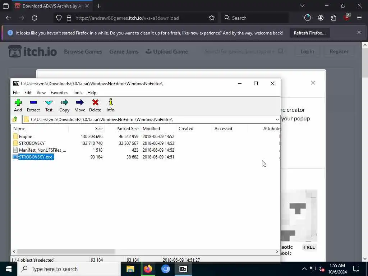Viewport: 368px width, 276px height.
Task: Open a new Firefox tab
Action: coord(98,6)
